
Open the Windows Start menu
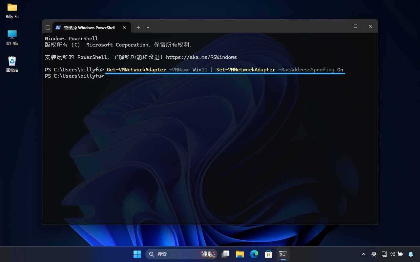tap(137, 254)
